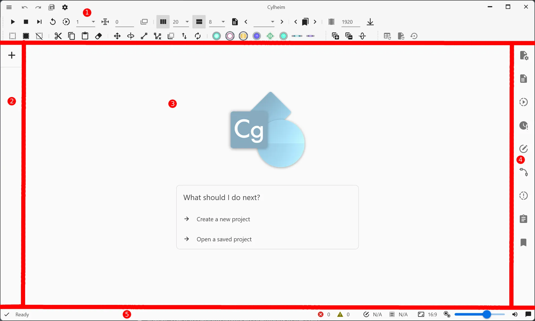This screenshot has height=321, width=535.
Task: Select the green click-note tool
Action: (x=216, y=36)
